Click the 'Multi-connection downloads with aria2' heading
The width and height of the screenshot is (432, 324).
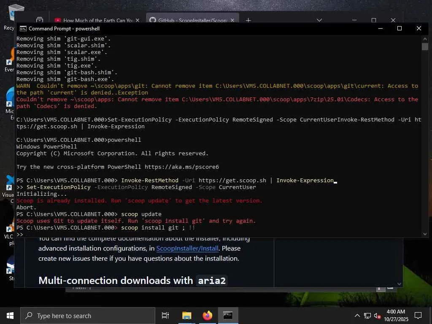coord(133,281)
